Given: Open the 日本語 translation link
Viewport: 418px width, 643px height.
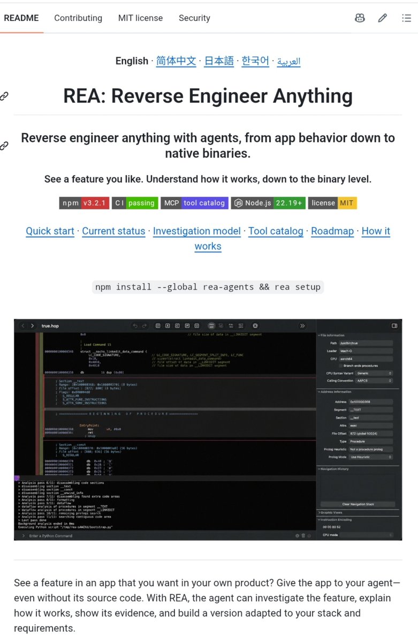Looking at the screenshot, I should pyautogui.click(x=219, y=61).
